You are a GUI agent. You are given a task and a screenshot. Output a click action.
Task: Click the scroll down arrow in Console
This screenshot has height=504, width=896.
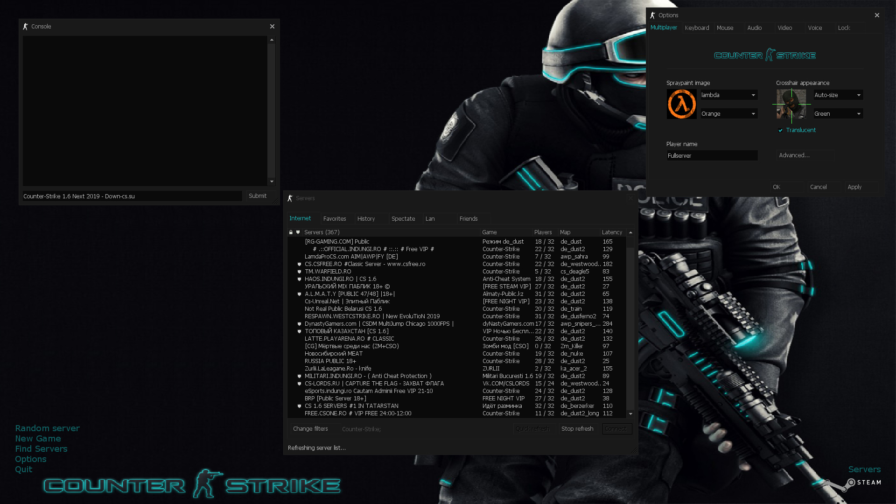tap(272, 182)
